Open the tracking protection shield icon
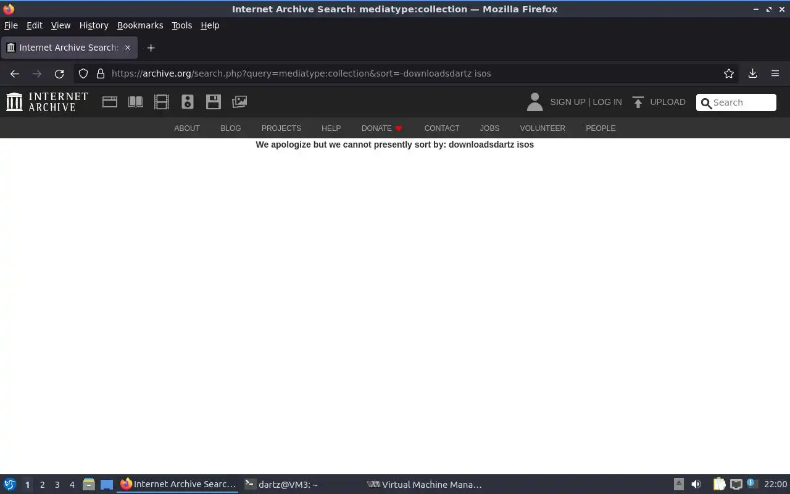 (83, 73)
